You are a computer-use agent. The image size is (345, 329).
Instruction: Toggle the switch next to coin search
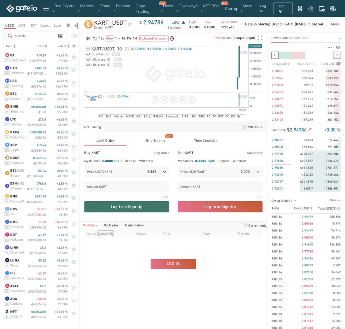click(73, 36)
